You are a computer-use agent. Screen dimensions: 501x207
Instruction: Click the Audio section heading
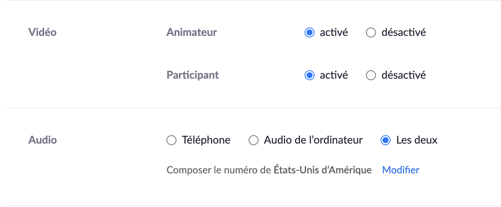(x=42, y=140)
